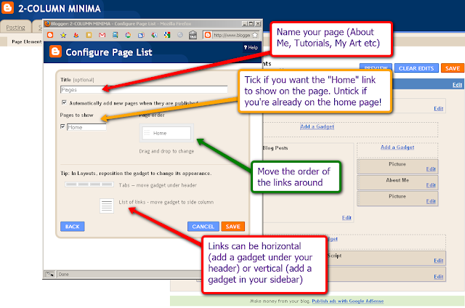Click the blue RSS reader bookmark icon

[141, 35]
